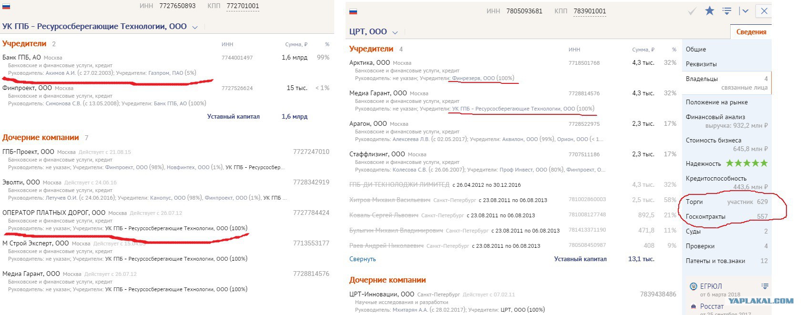
Task: Click the Финрезерв, ООО (100%) link
Action: click(483, 78)
